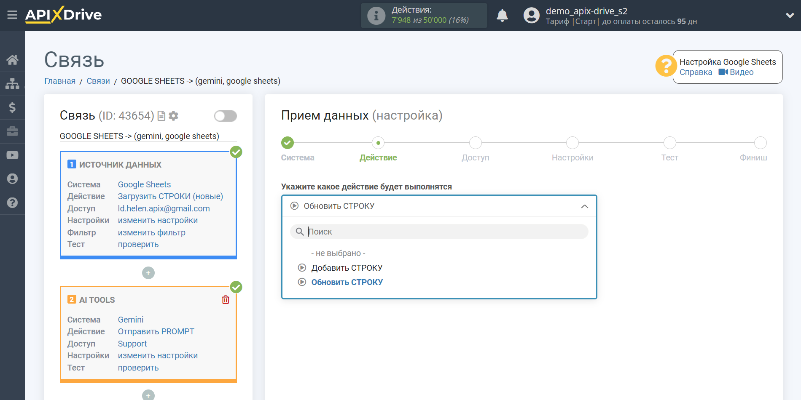
Task: Select Обновить СТРОКУ list option
Action: pyautogui.click(x=347, y=282)
